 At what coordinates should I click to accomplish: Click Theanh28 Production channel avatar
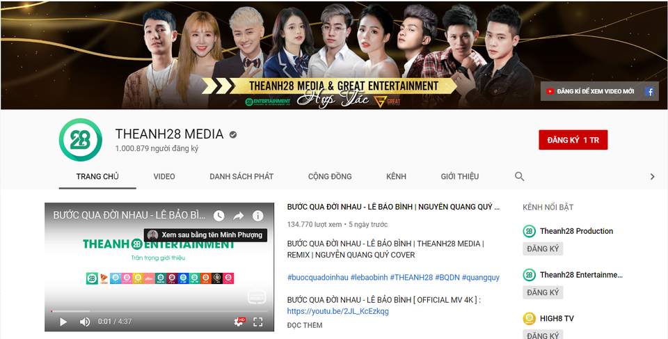click(529, 231)
